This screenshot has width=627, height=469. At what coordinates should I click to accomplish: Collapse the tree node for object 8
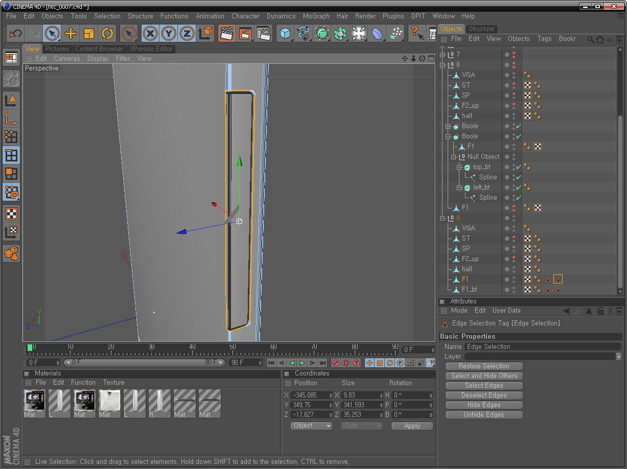(x=443, y=65)
